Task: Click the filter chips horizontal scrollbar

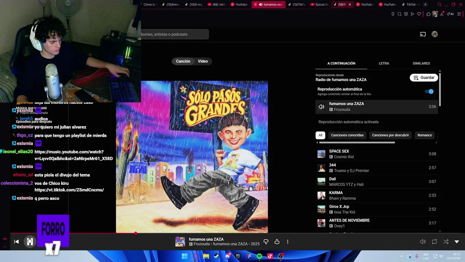Action: (357, 142)
